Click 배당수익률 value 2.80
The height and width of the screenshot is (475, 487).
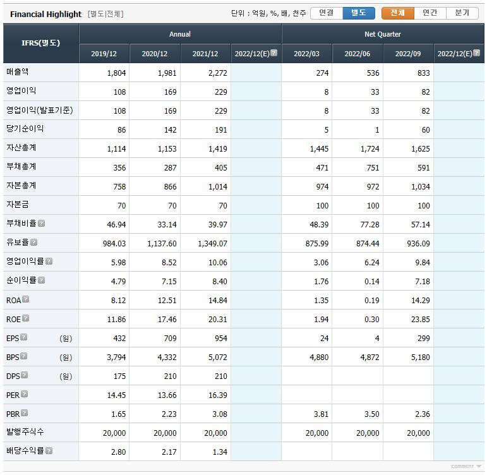[118, 452]
